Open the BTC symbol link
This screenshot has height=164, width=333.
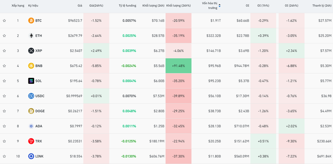click(x=39, y=21)
